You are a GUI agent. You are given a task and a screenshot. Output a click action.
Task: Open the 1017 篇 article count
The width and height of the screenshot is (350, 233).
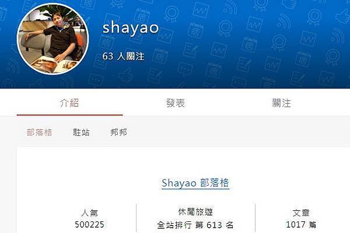click(301, 224)
